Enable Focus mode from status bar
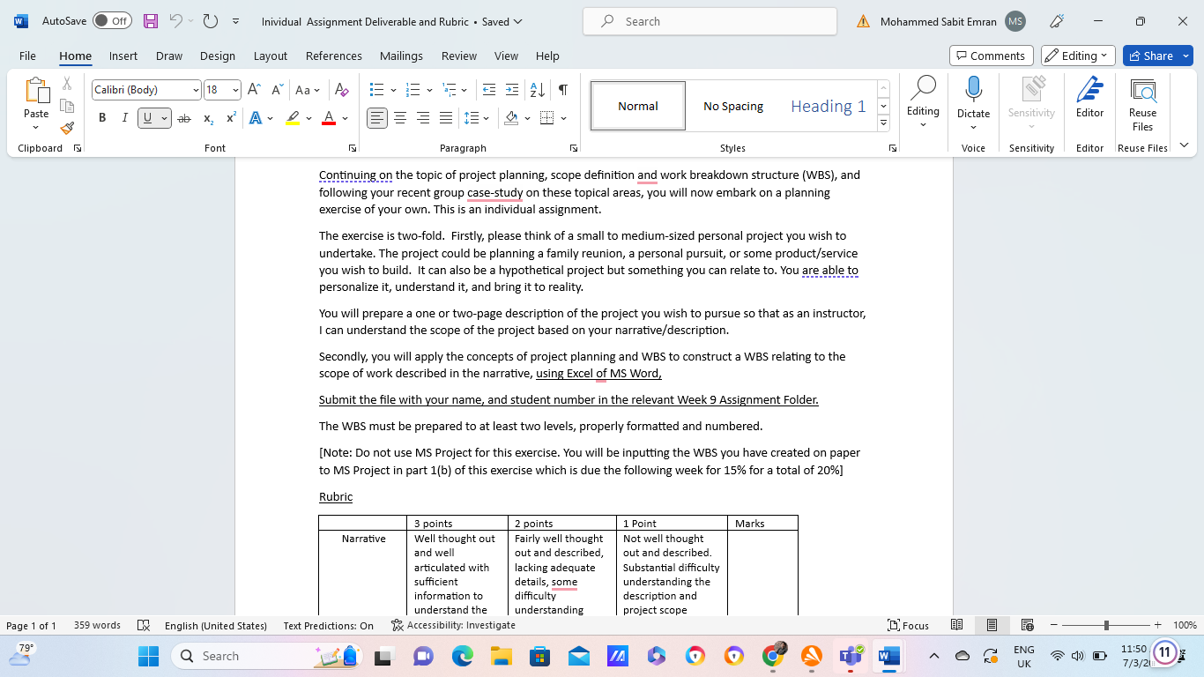 pyautogui.click(x=908, y=625)
